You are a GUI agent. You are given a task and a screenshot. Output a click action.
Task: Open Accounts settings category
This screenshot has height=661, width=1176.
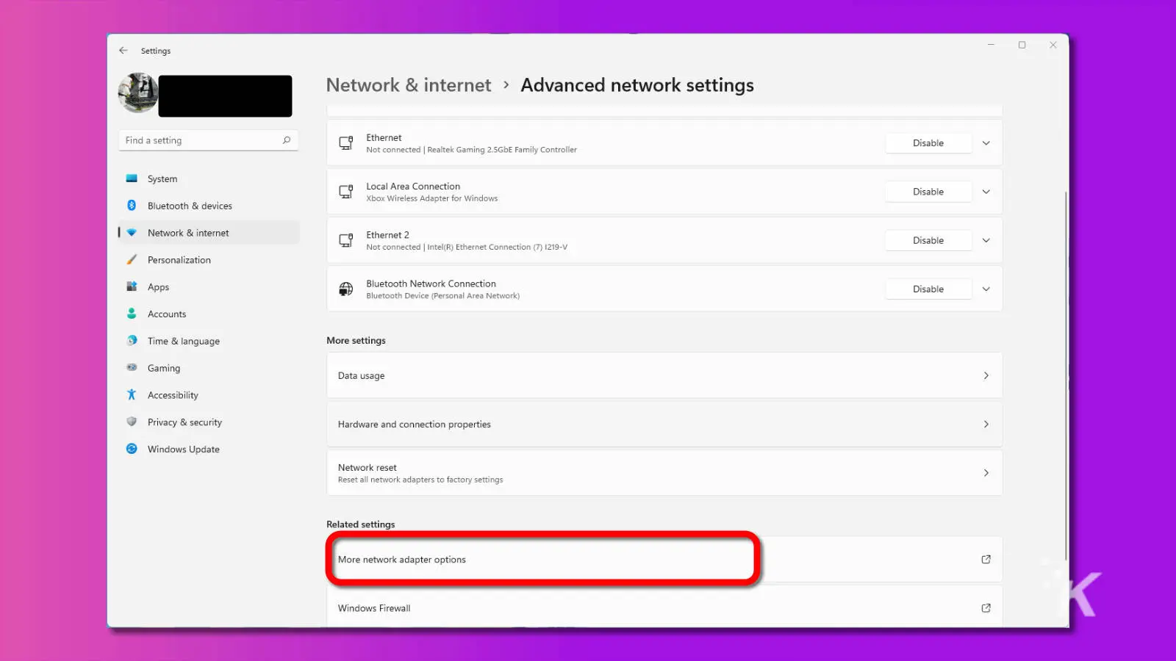pyautogui.click(x=209, y=314)
